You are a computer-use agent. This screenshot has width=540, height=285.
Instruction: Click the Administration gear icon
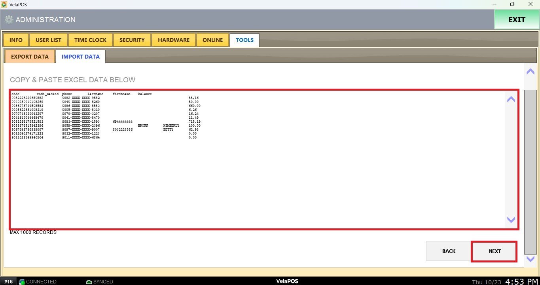point(9,20)
